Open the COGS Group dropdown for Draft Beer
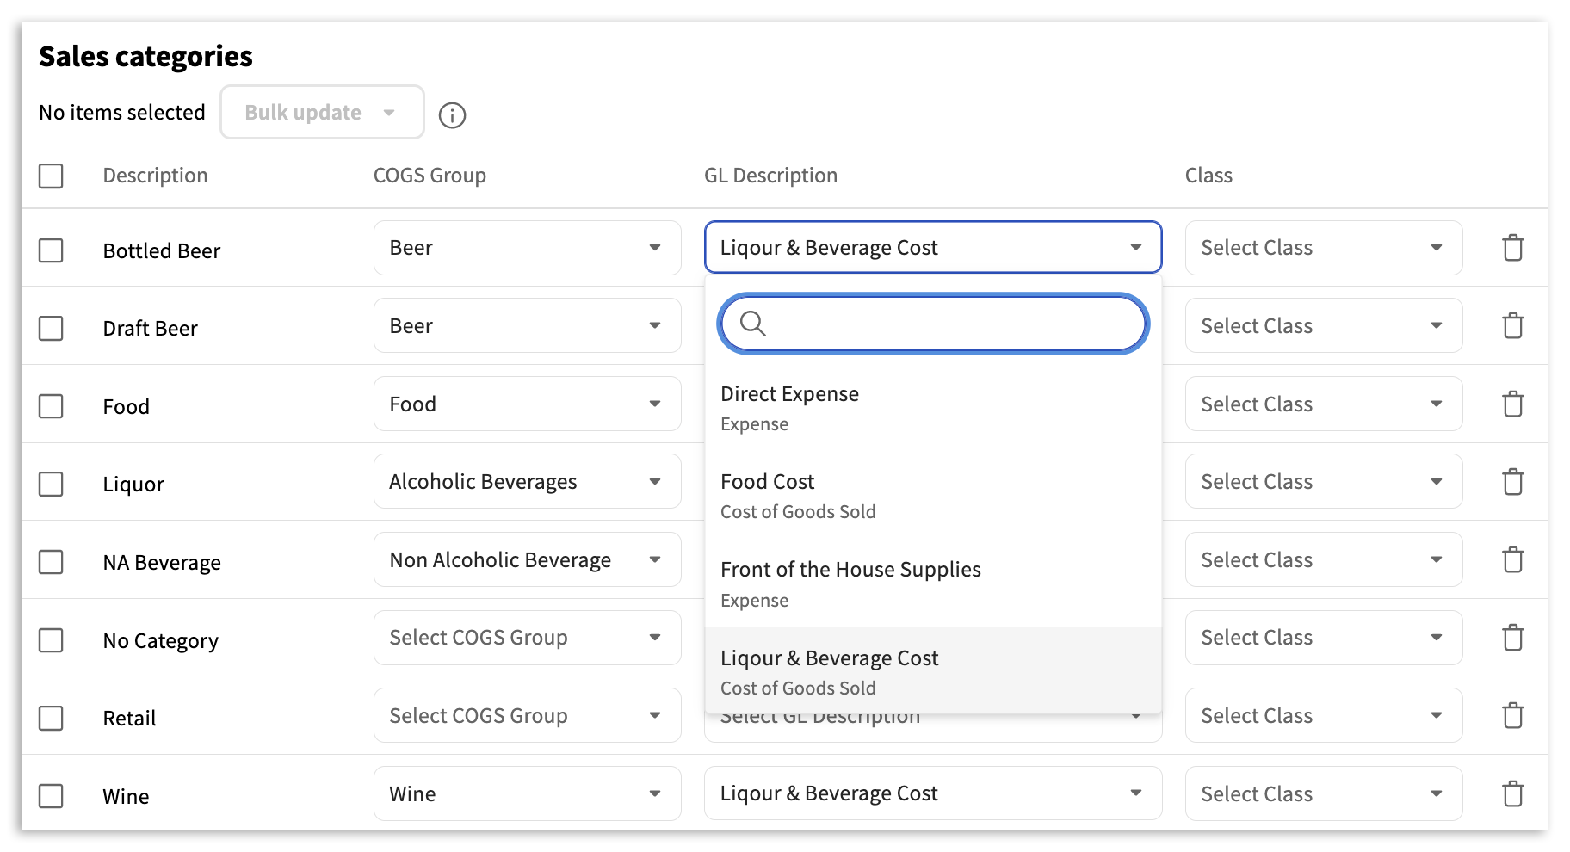1570x852 pixels. (x=527, y=325)
